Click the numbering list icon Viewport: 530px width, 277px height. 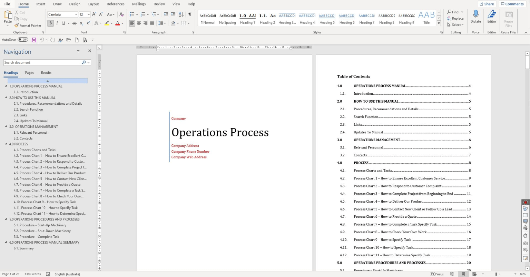click(143, 14)
